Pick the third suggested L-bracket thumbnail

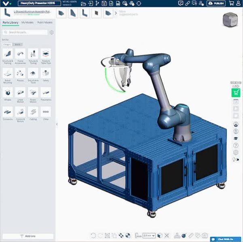[x=85, y=13]
